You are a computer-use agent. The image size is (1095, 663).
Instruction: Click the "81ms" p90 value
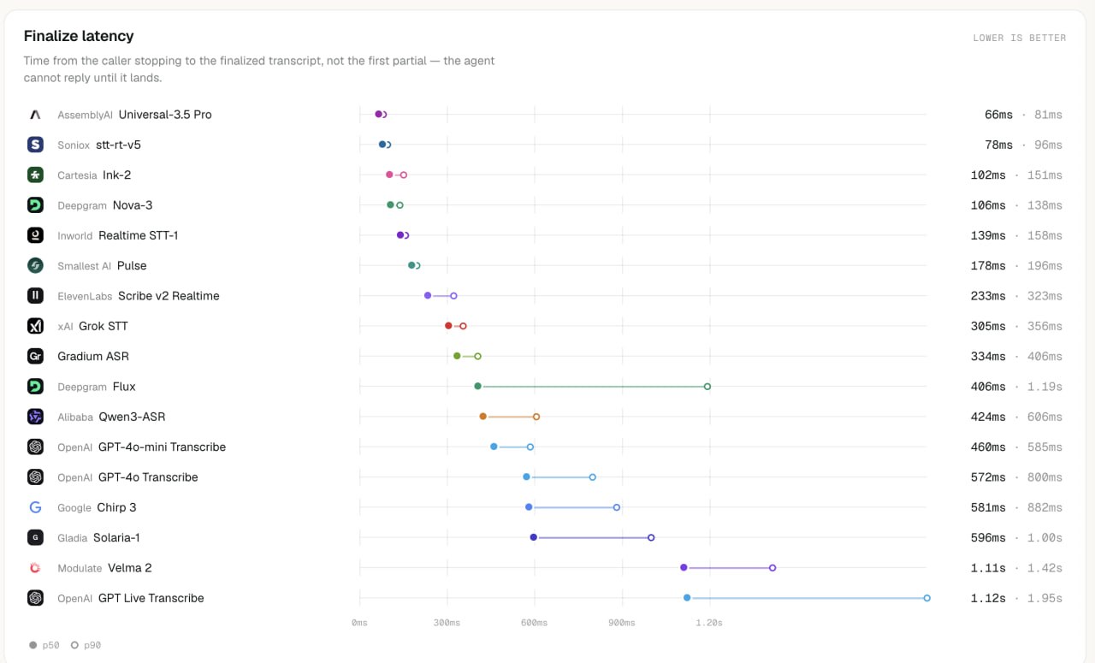pos(1048,115)
